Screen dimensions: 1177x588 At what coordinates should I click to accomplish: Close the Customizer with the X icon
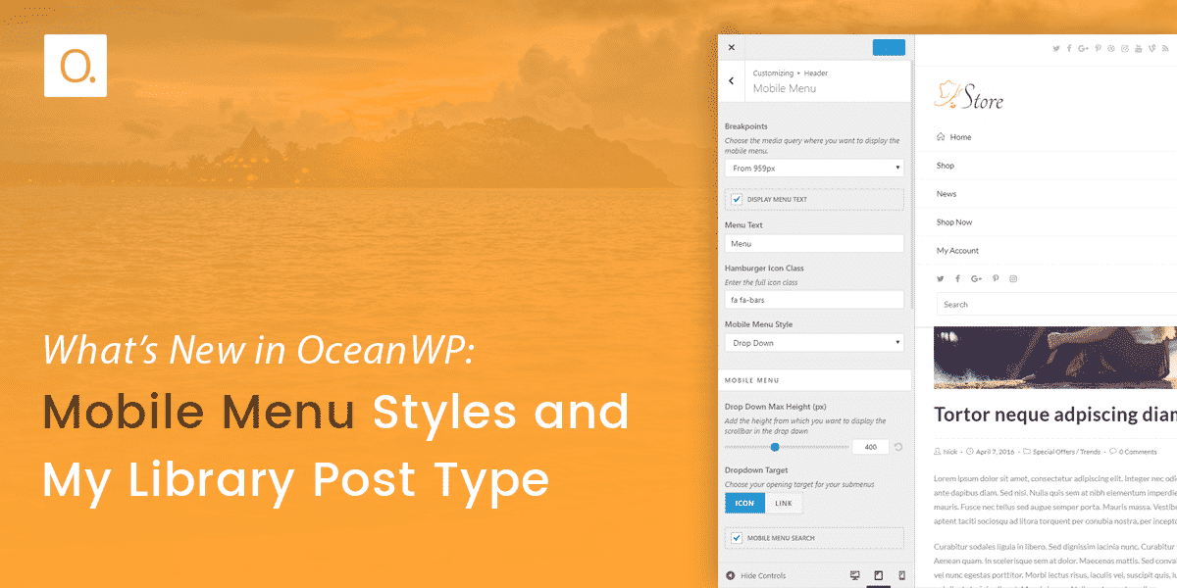732,47
